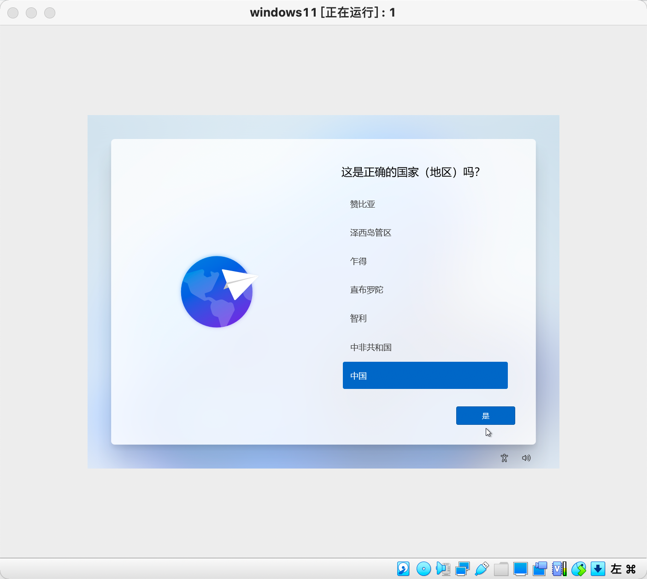Close the windows11 VM window

tap(13, 13)
